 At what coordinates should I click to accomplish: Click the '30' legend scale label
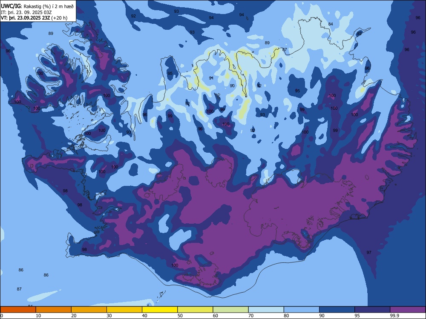click(109, 316)
